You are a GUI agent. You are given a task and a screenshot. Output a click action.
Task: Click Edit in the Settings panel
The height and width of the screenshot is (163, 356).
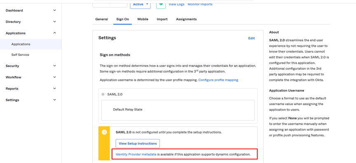click(252, 38)
